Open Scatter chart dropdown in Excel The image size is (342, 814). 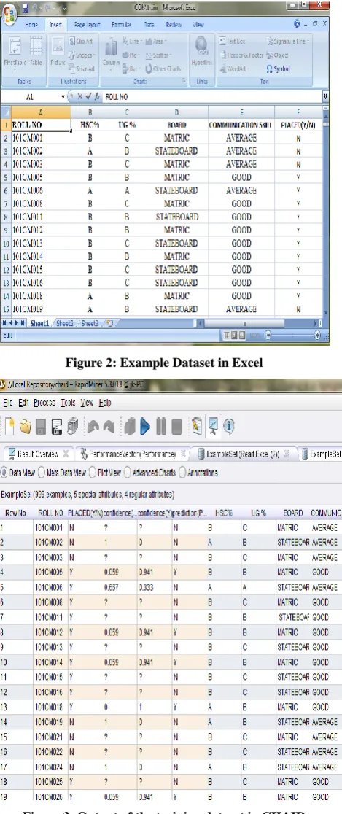click(x=158, y=55)
